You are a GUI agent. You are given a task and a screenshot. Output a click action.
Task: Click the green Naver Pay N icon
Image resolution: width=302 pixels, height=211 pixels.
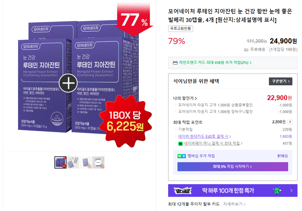[x=180, y=143]
